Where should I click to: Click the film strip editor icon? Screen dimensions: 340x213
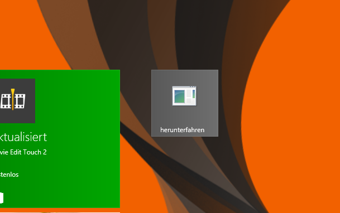[x=13, y=100]
